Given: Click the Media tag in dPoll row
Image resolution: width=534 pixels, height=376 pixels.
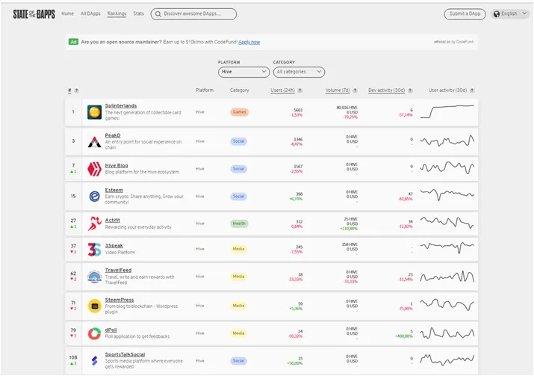Looking at the screenshot, I should (238, 333).
